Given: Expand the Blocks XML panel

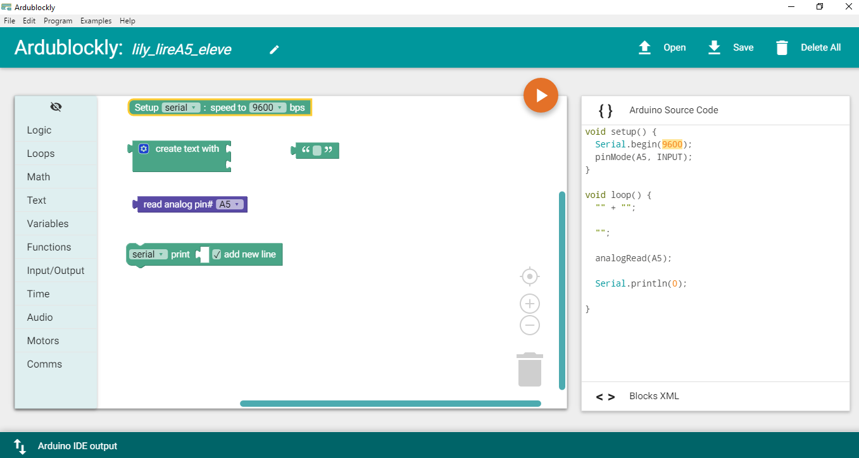Looking at the screenshot, I should coord(653,396).
